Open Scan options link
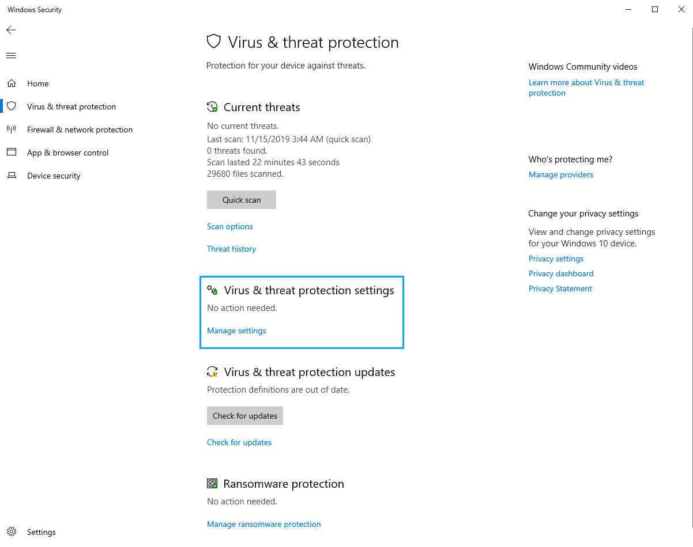 (x=230, y=226)
